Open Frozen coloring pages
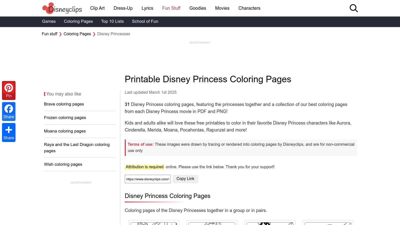 point(65,117)
